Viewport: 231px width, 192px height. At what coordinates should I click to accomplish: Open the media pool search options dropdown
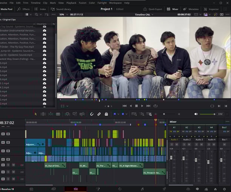coord(41,14)
